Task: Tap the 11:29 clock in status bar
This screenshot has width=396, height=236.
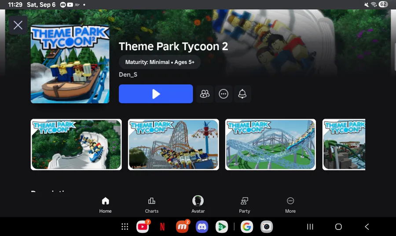Action: 15,4
